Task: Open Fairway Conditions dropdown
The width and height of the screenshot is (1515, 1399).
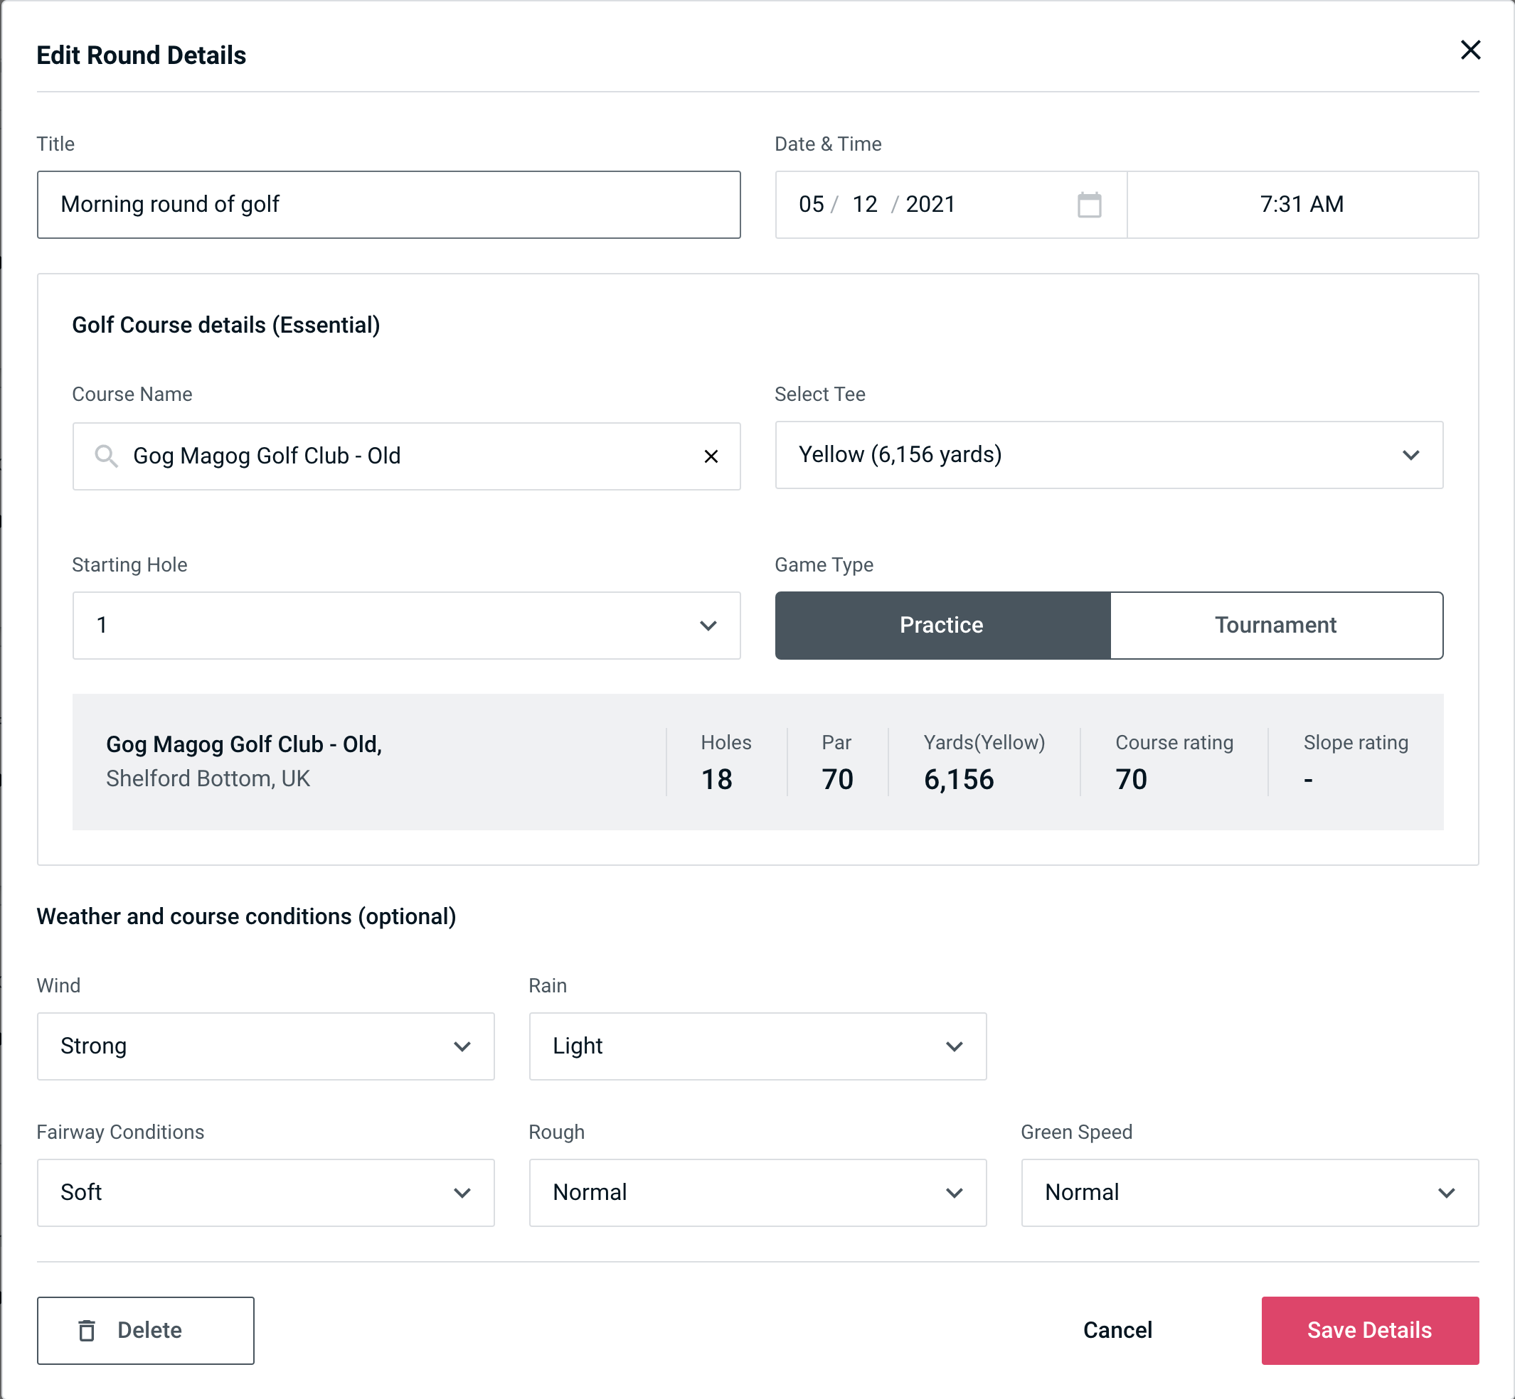Action: (264, 1194)
